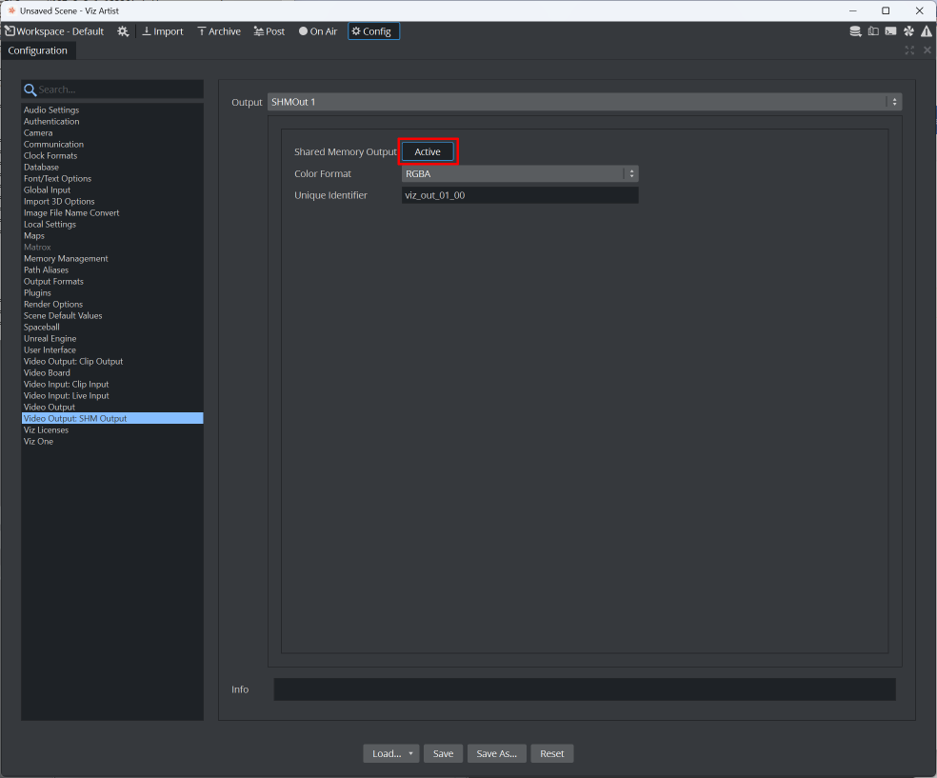Viewport: 937px width, 778px height.
Task: Click the database connection icon in top bar
Action: [x=856, y=31]
